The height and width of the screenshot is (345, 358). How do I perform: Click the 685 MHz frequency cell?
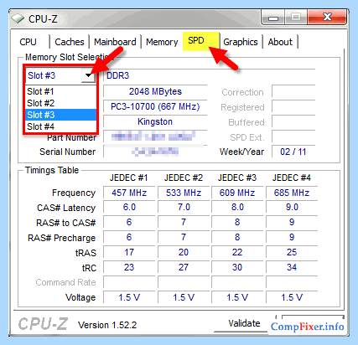[292, 193]
